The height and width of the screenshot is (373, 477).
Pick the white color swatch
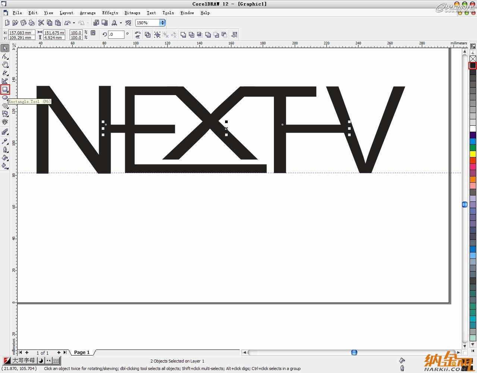[473, 129]
